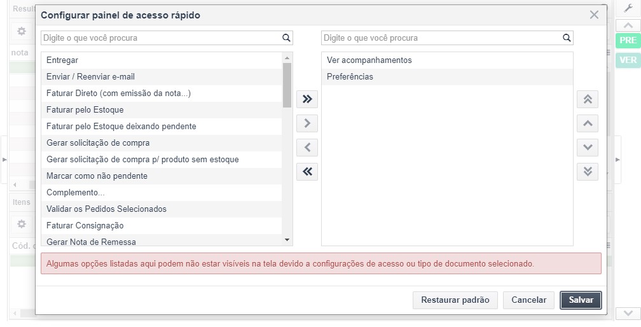Move selected item to bottom of list
This screenshot has height=327, width=641.
tap(588, 171)
